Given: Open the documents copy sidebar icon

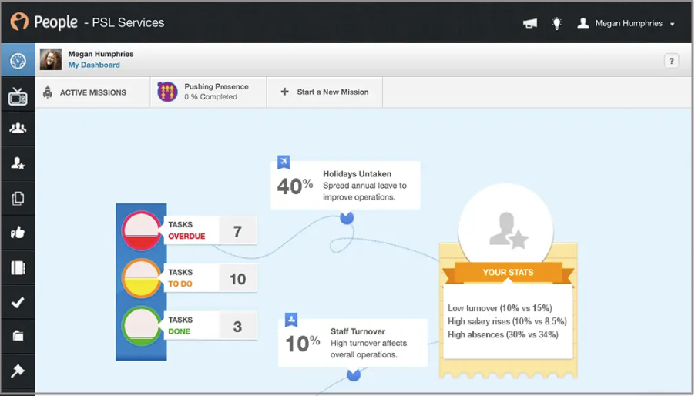Looking at the screenshot, I should (18, 198).
